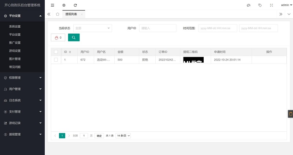Click the green search button
Viewport: 293px width, 155px height.
74,37
